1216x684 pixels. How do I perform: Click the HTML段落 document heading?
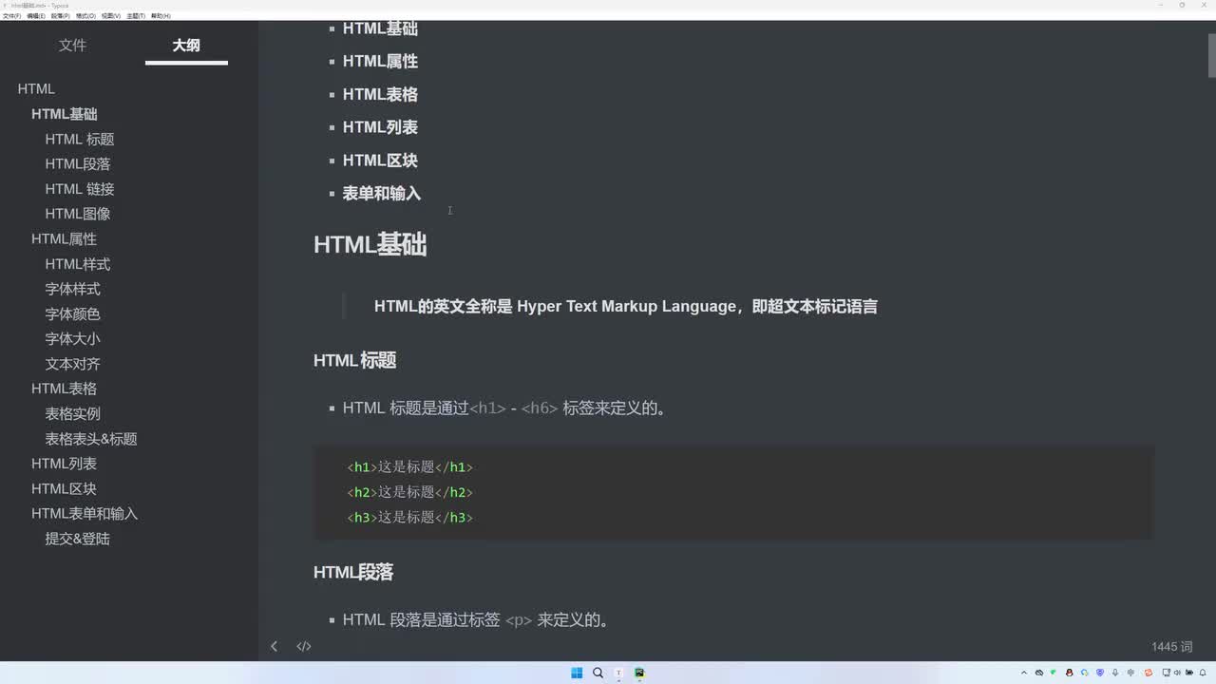353,572
